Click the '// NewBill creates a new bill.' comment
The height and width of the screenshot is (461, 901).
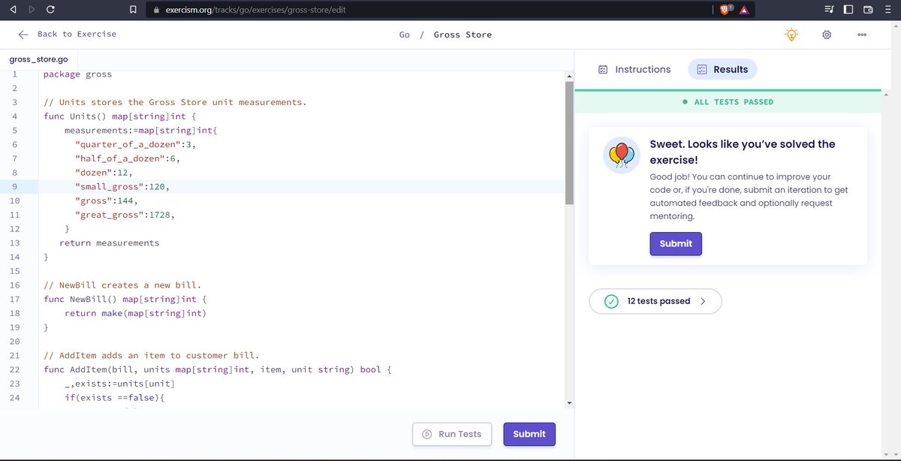coord(122,285)
